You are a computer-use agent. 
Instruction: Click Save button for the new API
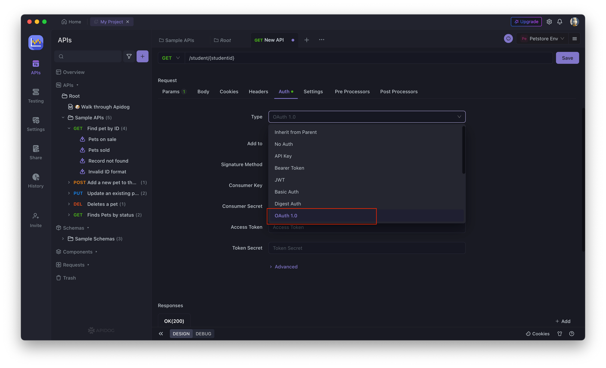(568, 57)
